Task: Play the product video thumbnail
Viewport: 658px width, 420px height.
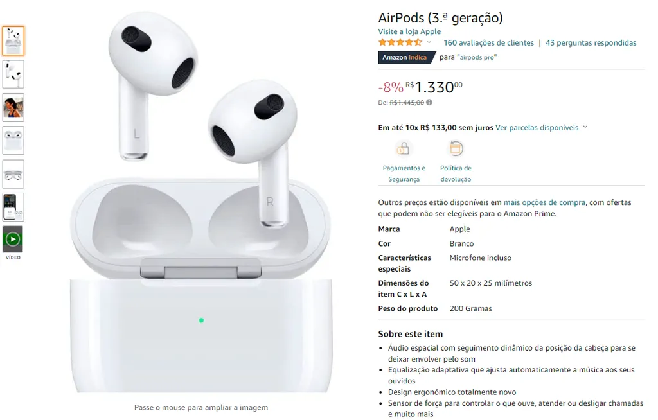Action: (x=13, y=239)
